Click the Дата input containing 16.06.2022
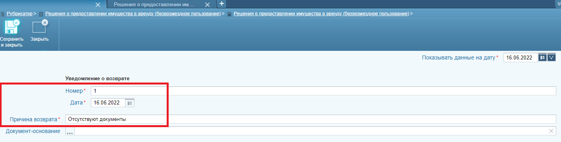Screen dimensions: 561x142 (x=108, y=102)
